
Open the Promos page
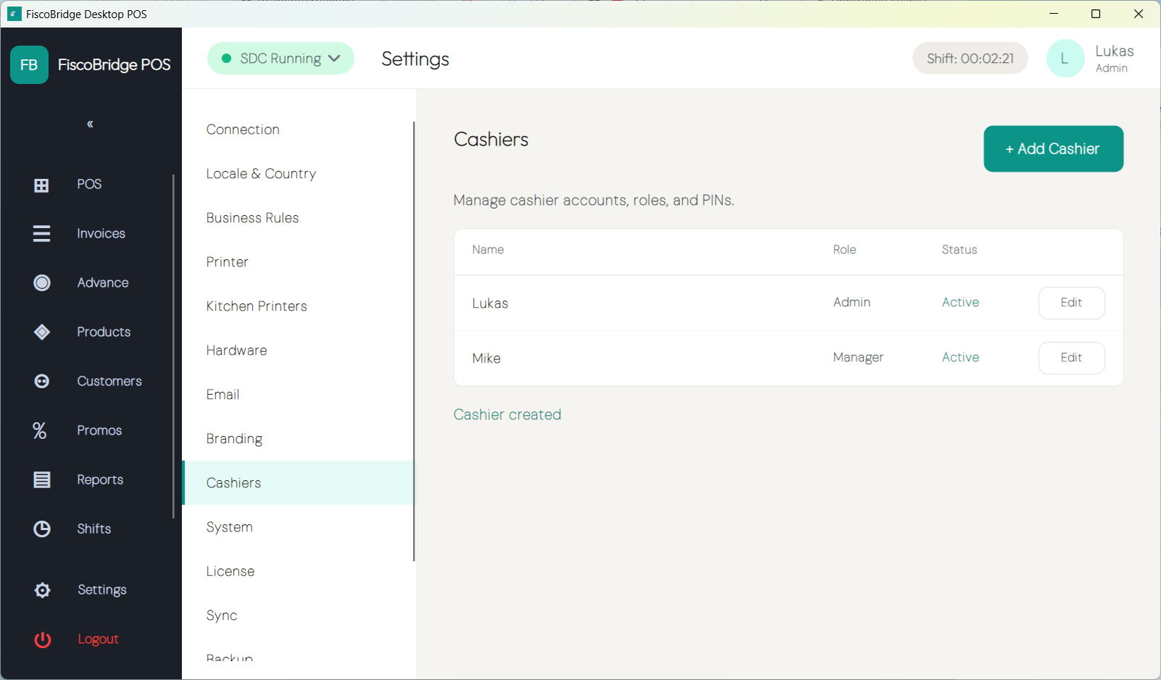point(99,430)
